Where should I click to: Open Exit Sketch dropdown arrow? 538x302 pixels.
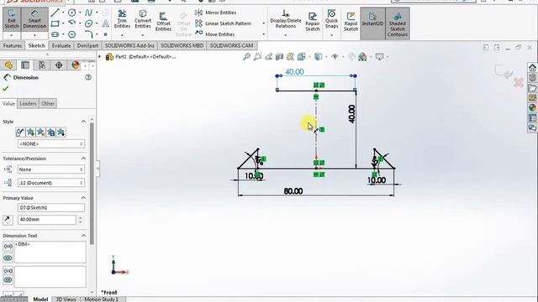pos(11,35)
